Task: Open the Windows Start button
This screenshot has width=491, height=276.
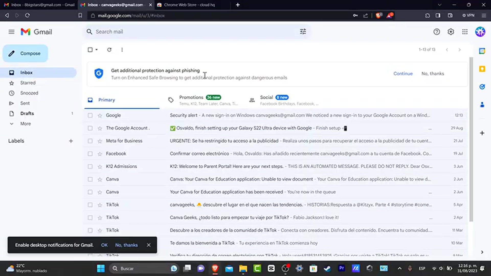Action: click(101, 268)
